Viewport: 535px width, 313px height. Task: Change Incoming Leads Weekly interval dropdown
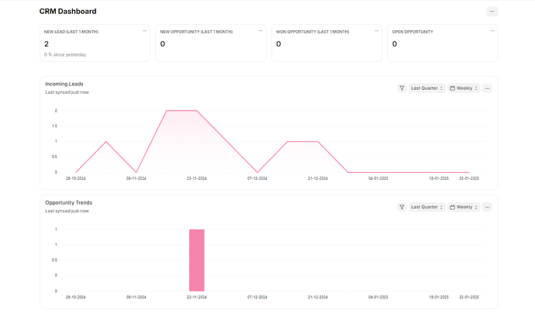click(464, 88)
